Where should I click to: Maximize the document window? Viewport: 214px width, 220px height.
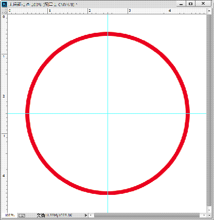190,4
